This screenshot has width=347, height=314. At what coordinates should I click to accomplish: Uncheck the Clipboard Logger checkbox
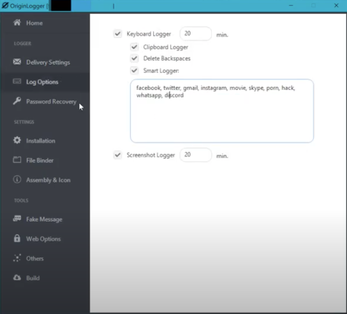click(135, 47)
